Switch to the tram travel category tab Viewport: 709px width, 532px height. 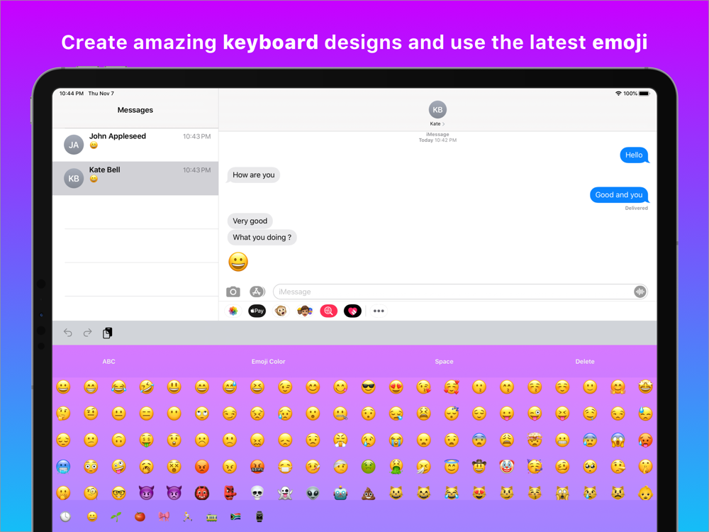coord(211,516)
